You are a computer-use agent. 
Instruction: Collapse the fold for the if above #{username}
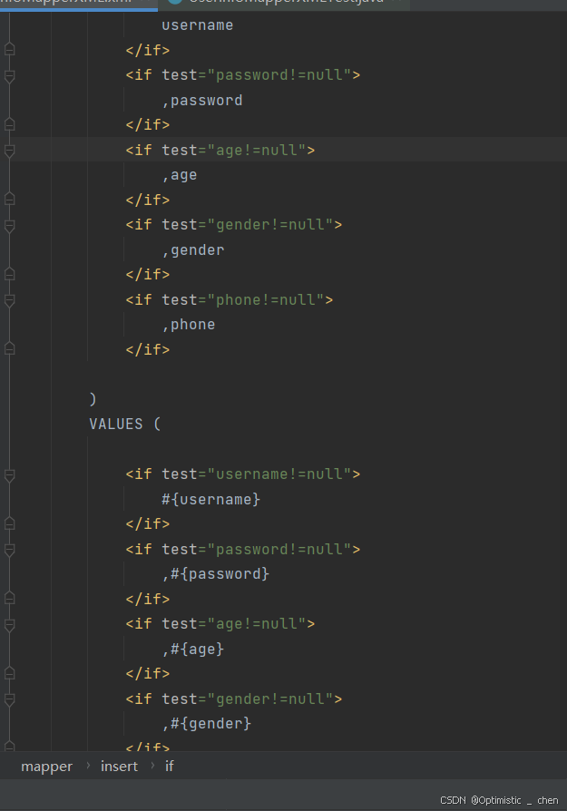9,475
